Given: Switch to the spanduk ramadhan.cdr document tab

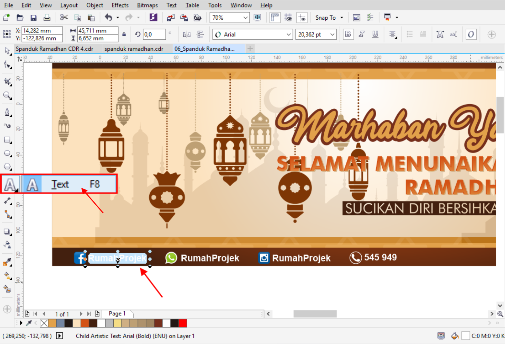Looking at the screenshot, I should [134, 49].
